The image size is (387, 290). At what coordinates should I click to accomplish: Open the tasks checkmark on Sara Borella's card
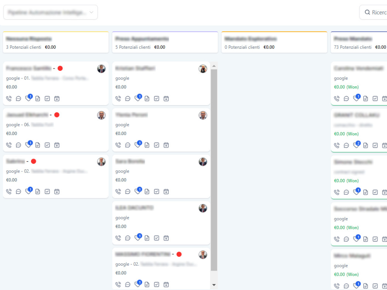tap(156, 192)
